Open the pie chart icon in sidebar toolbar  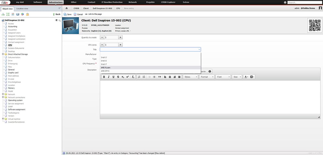point(22,14)
